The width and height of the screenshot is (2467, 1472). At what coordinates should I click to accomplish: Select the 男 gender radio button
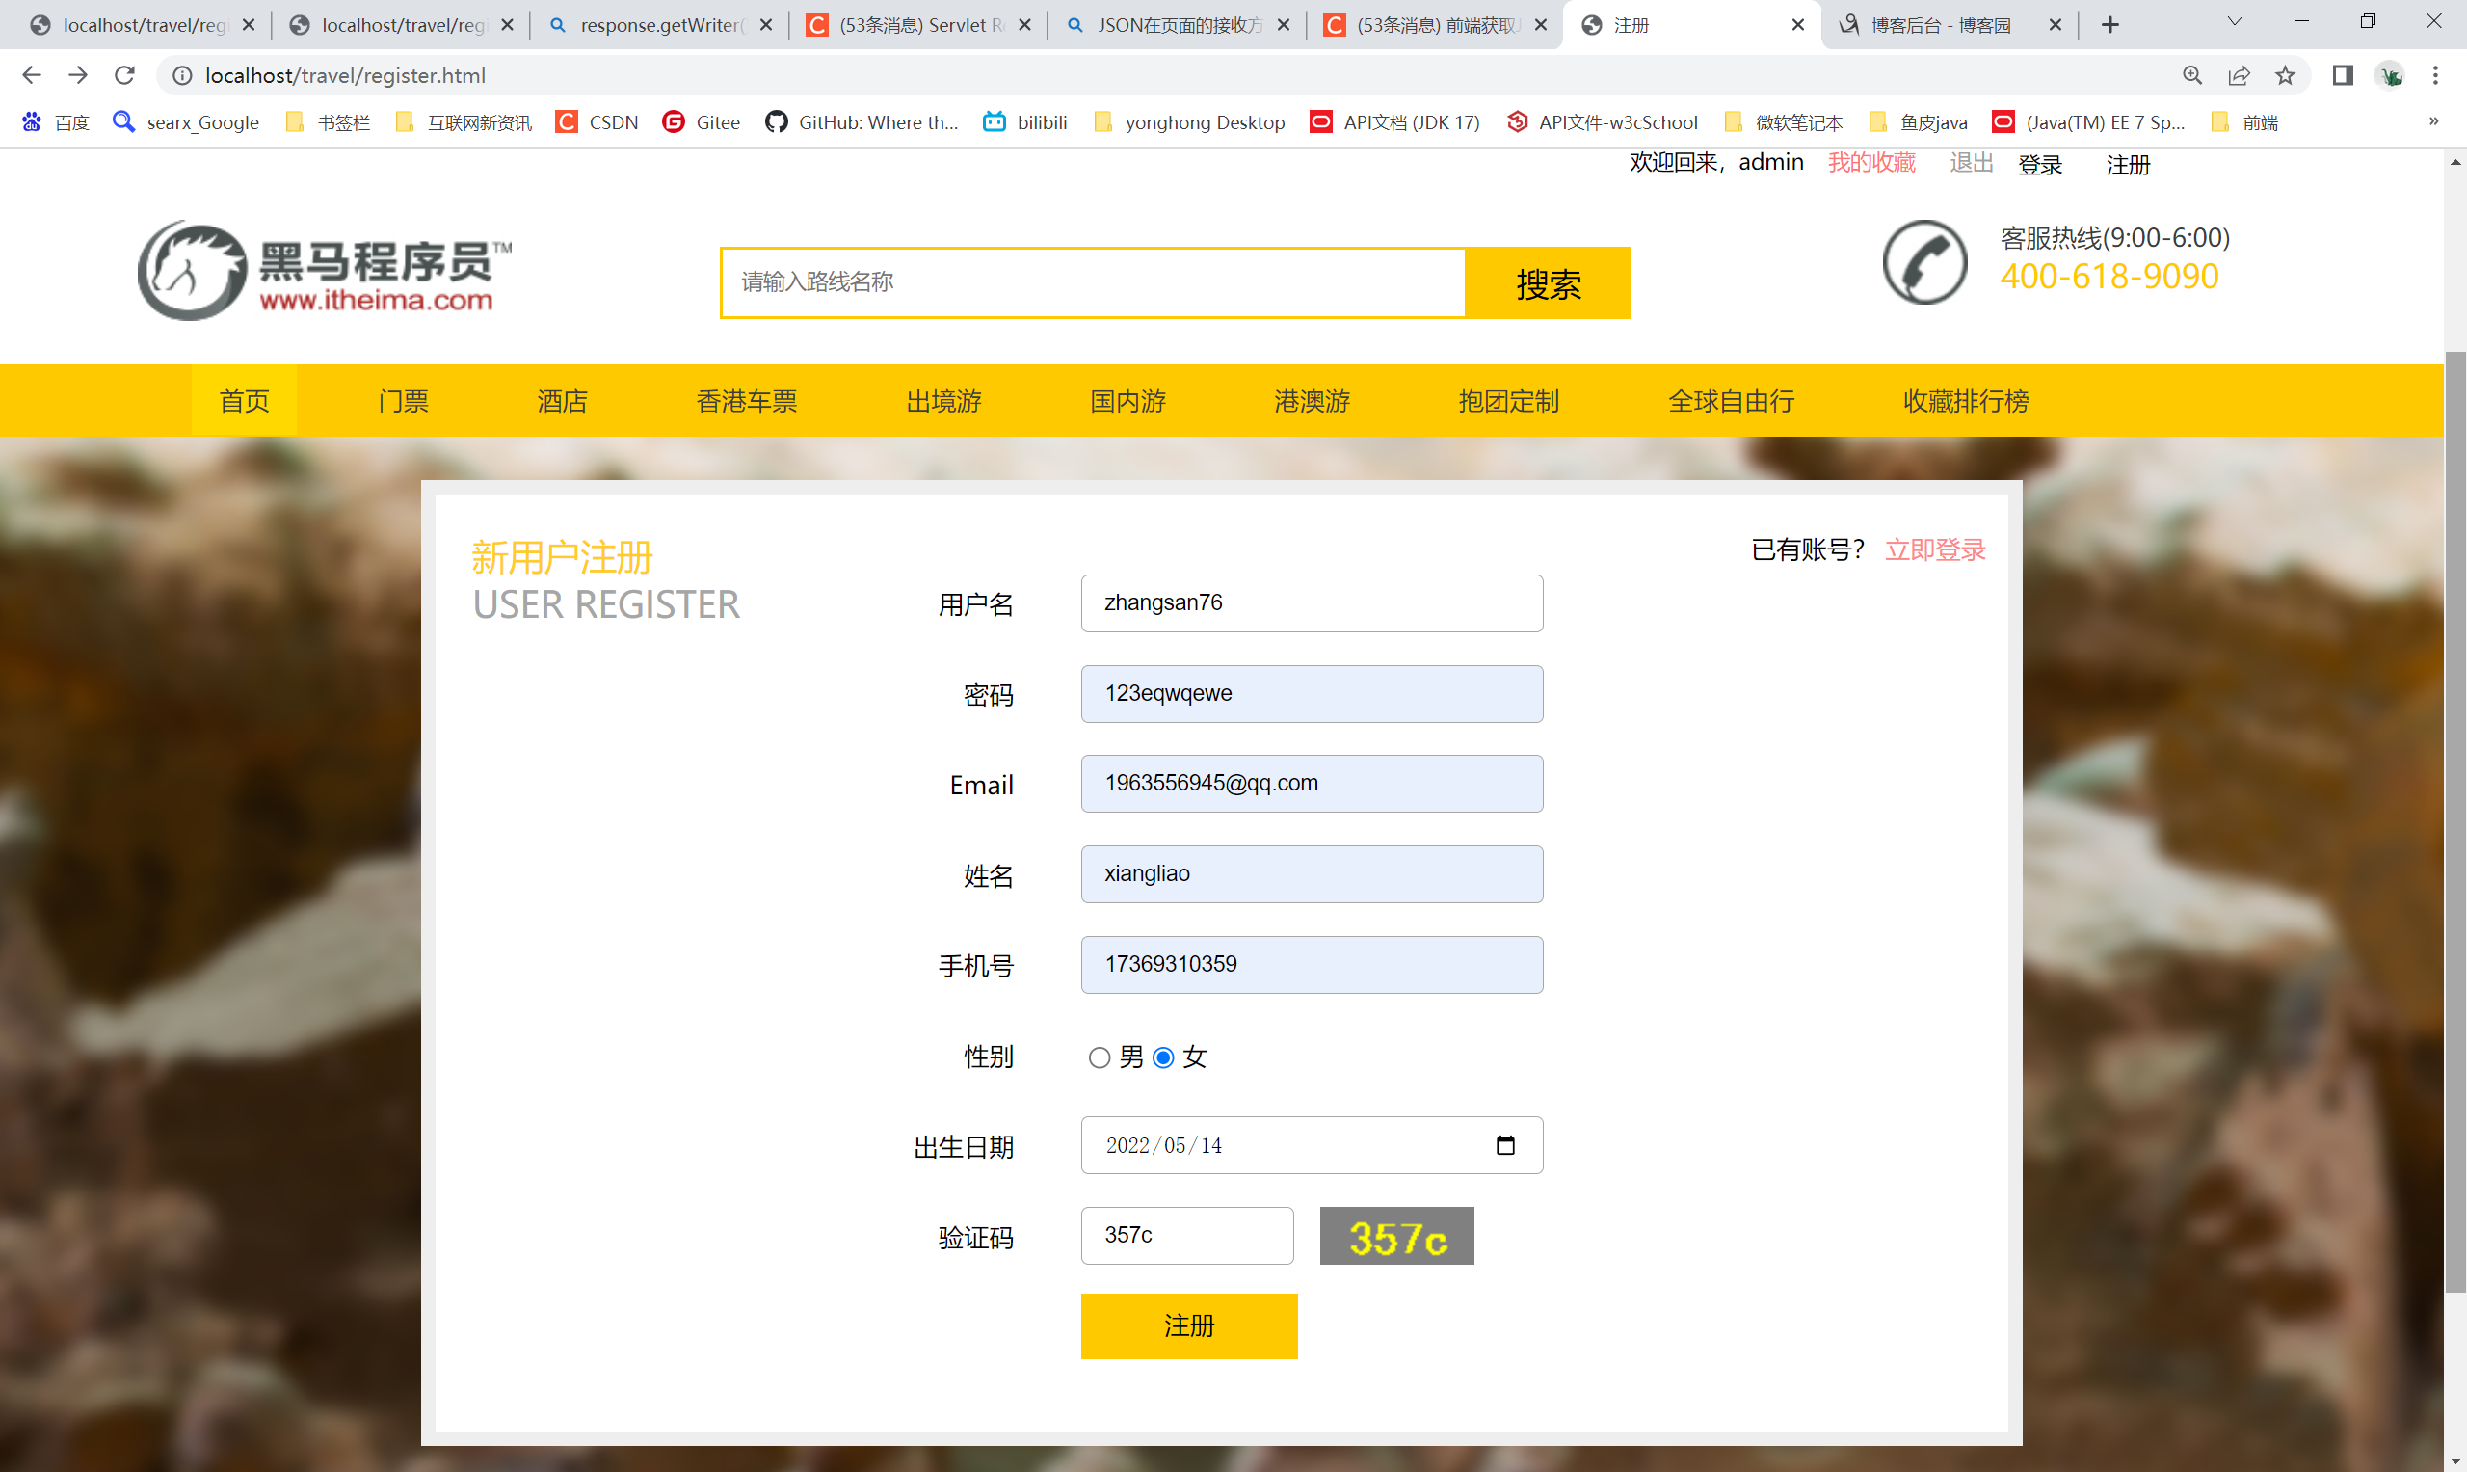click(x=1099, y=1057)
